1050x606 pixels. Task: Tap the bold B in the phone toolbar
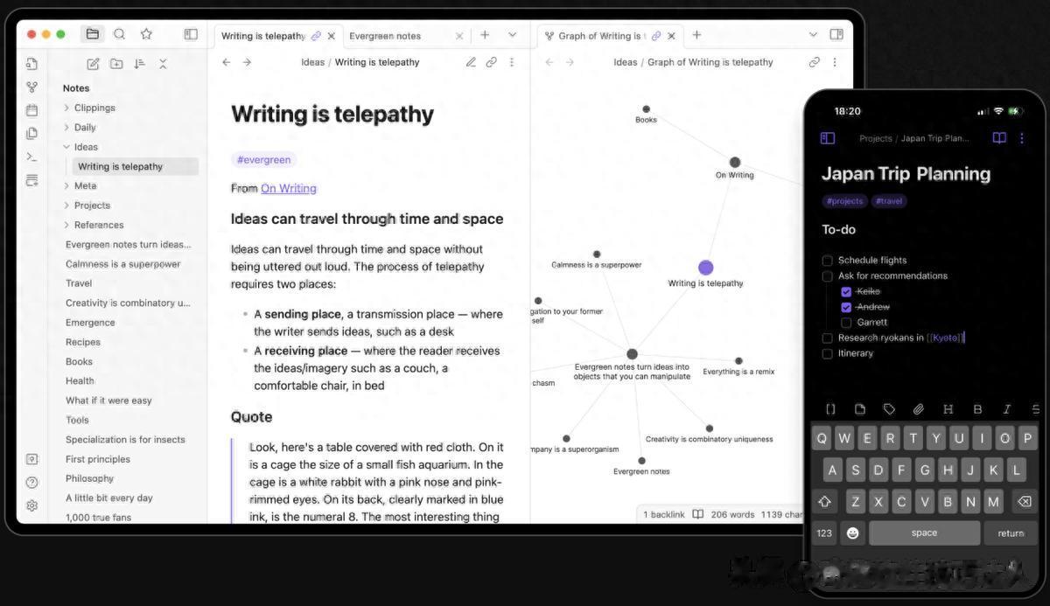tap(977, 409)
